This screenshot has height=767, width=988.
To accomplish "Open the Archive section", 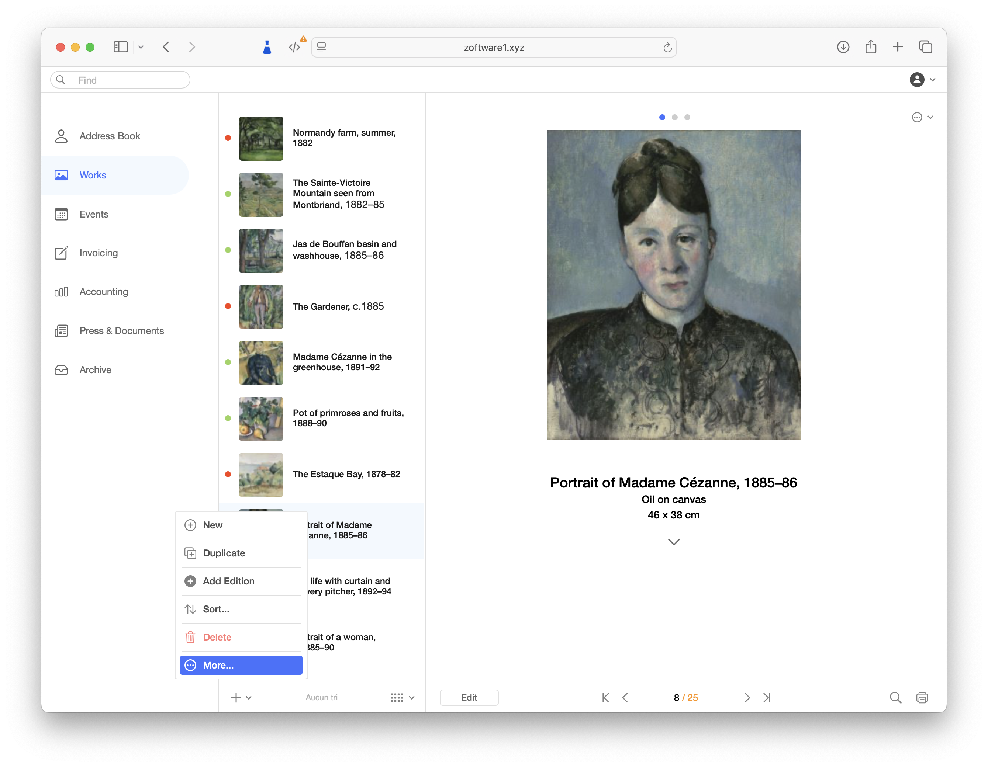I will 95,369.
